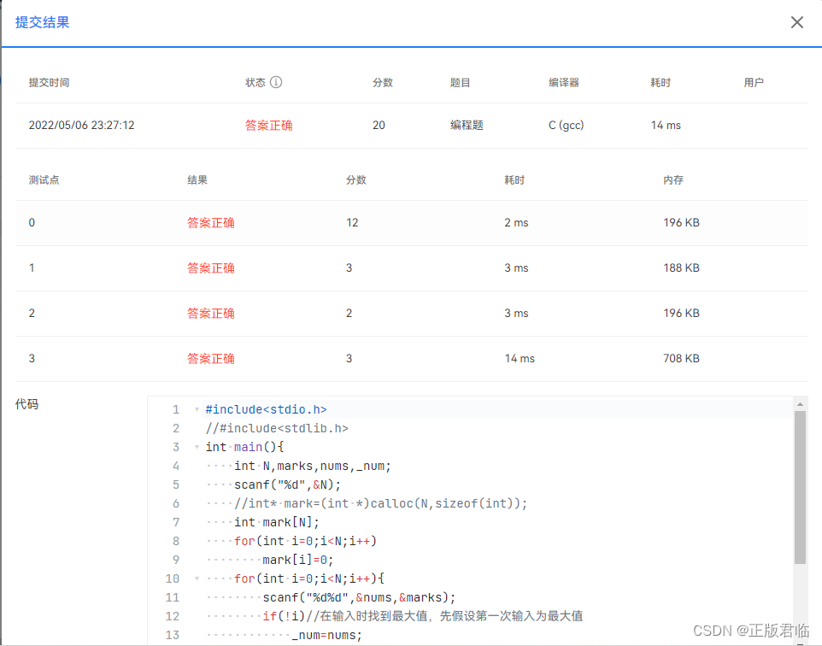Click the compiler value C (gcc)
The width and height of the screenshot is (822, 646).
[567, 126]
